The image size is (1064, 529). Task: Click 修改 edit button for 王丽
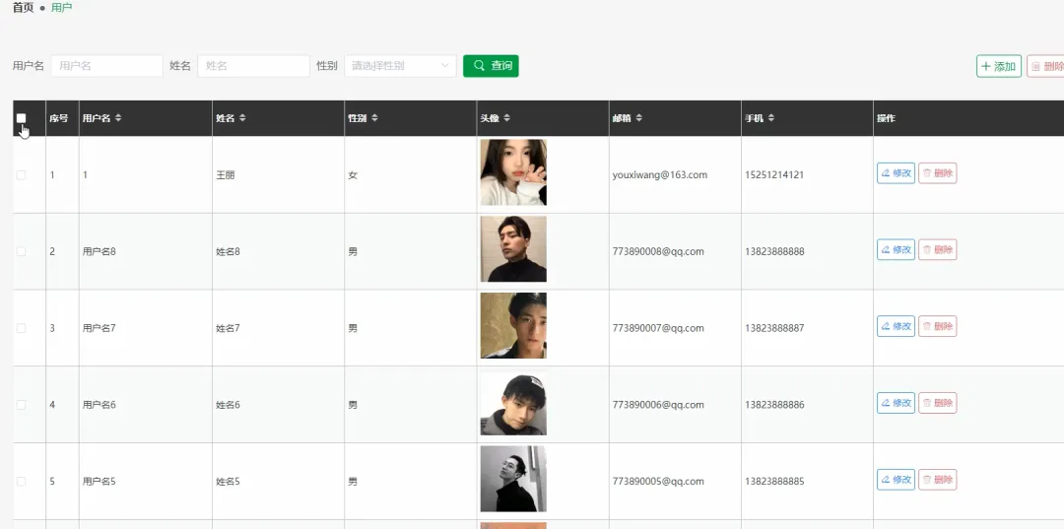896,173
